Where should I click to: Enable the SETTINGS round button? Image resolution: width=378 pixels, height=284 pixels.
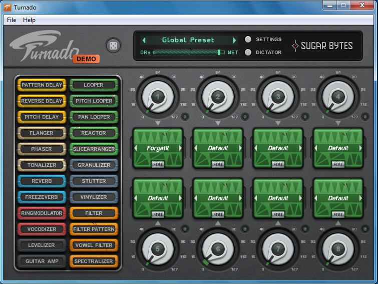pos(248,39)
